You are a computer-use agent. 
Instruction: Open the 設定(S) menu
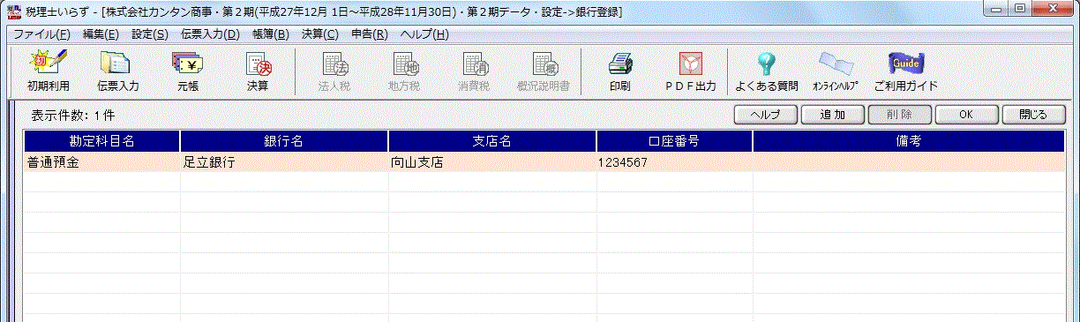(149, 34)
